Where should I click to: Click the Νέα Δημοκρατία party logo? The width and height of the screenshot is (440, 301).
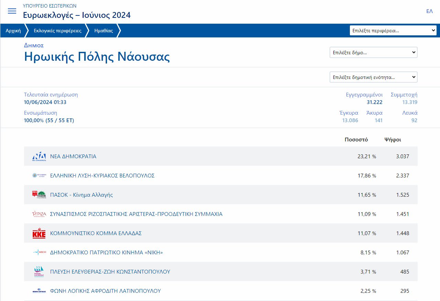39,157
